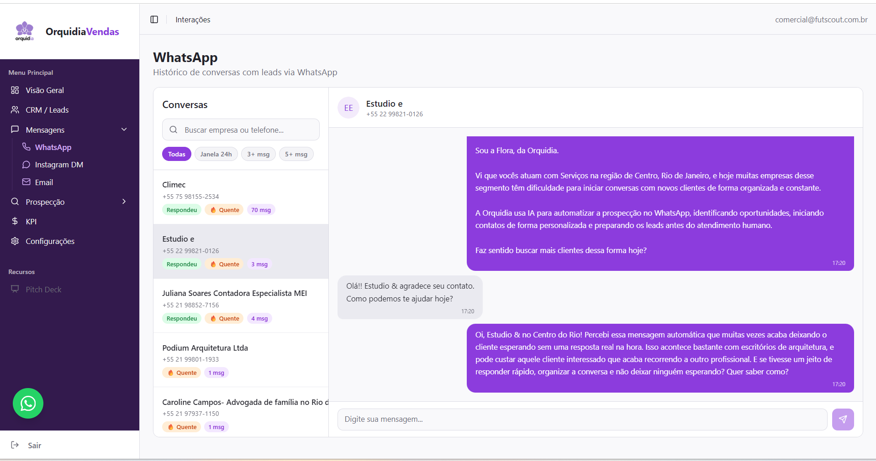Click WhatsApp phone icon in submenu
Viewport: 876px width, 461px height.
[26, 147]
